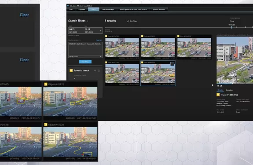The image size is (253, 165).
Task: Click the second result's yellow object icon
Action: pos(142,36)
